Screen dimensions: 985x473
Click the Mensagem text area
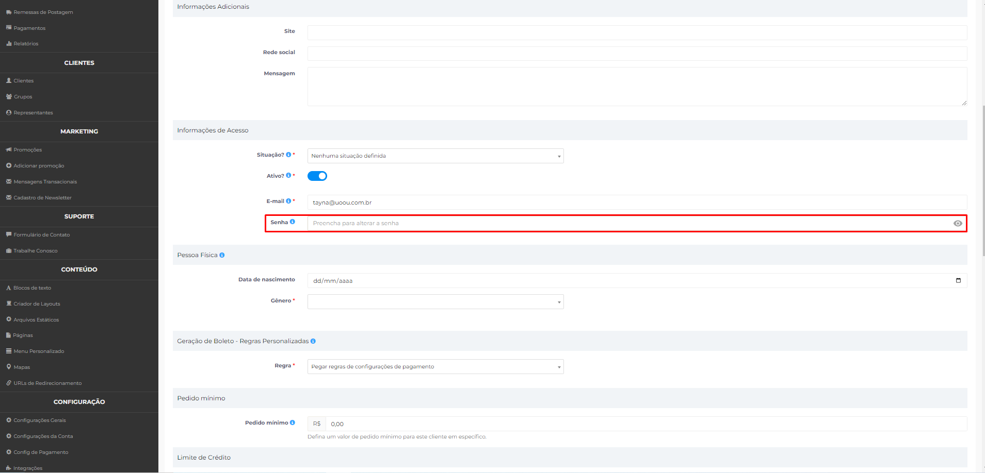point(637,87)
